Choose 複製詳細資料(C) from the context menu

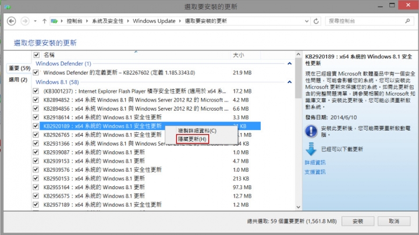pos(197,131)
